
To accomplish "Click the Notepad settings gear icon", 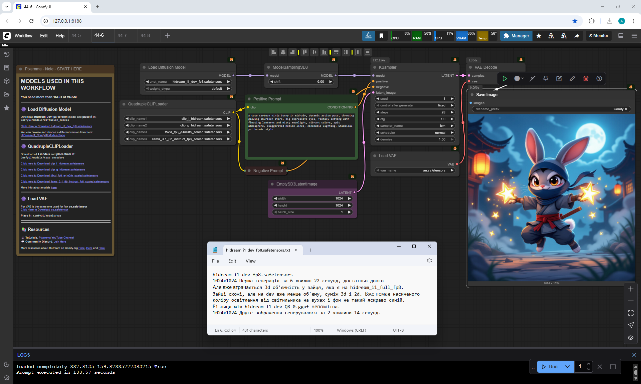I will click(429, 261).
